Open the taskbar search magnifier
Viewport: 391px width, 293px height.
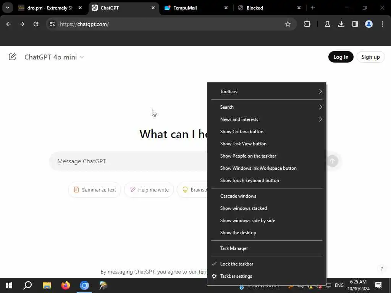click(27, 285)
